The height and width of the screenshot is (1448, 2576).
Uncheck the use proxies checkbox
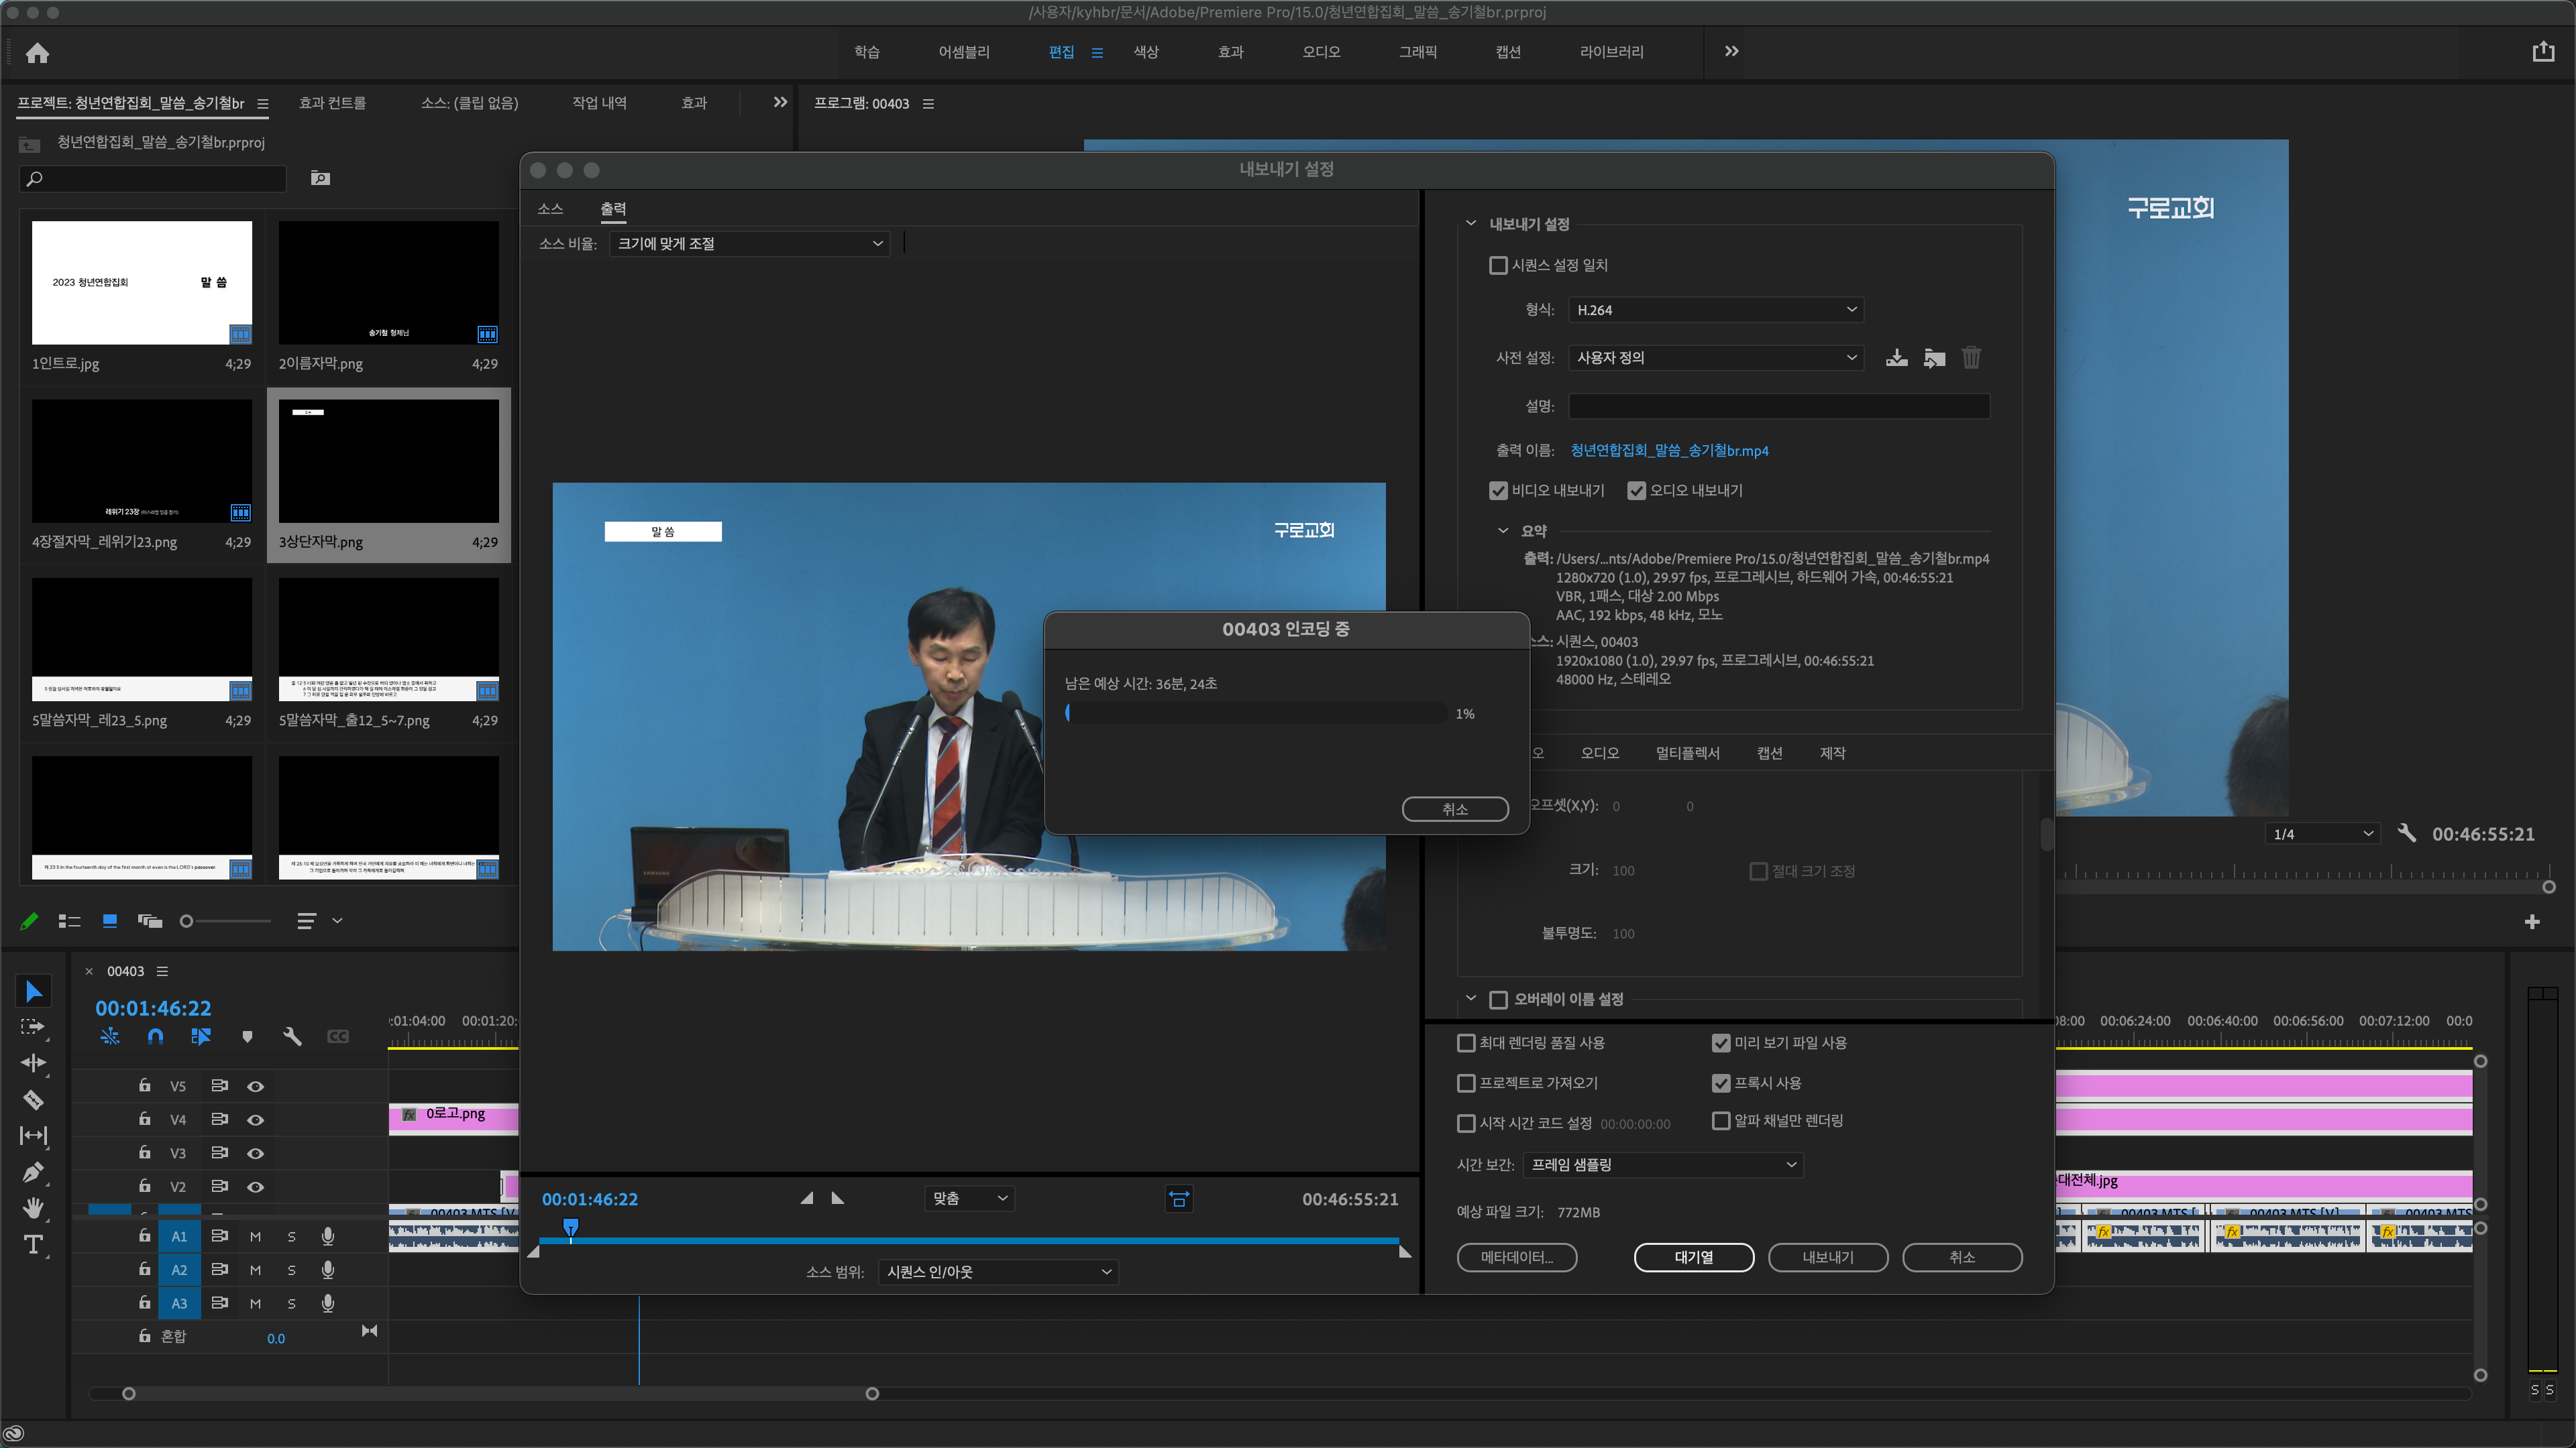[x=1721, y=1083]
